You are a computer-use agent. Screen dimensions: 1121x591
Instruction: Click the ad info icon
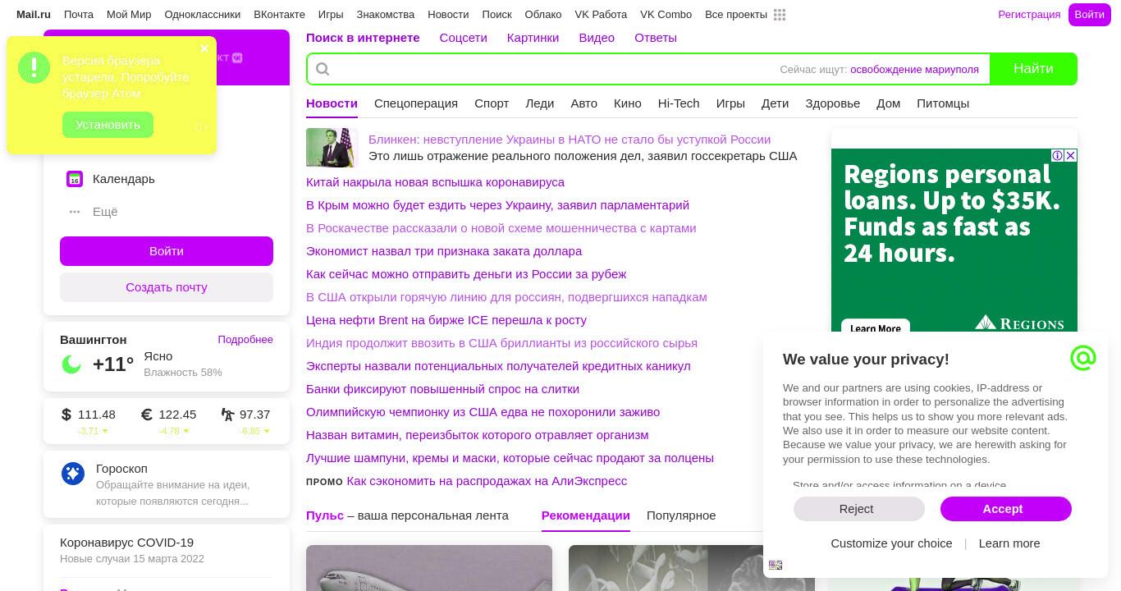coord(1058,155)
